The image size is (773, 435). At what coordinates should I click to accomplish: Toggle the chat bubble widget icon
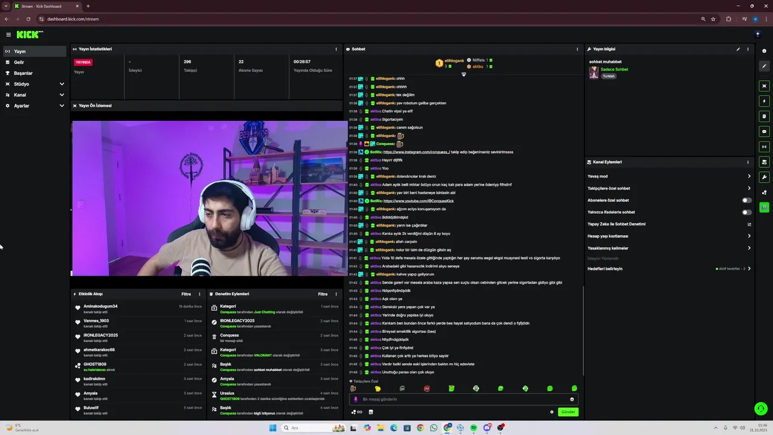[765, 131]
